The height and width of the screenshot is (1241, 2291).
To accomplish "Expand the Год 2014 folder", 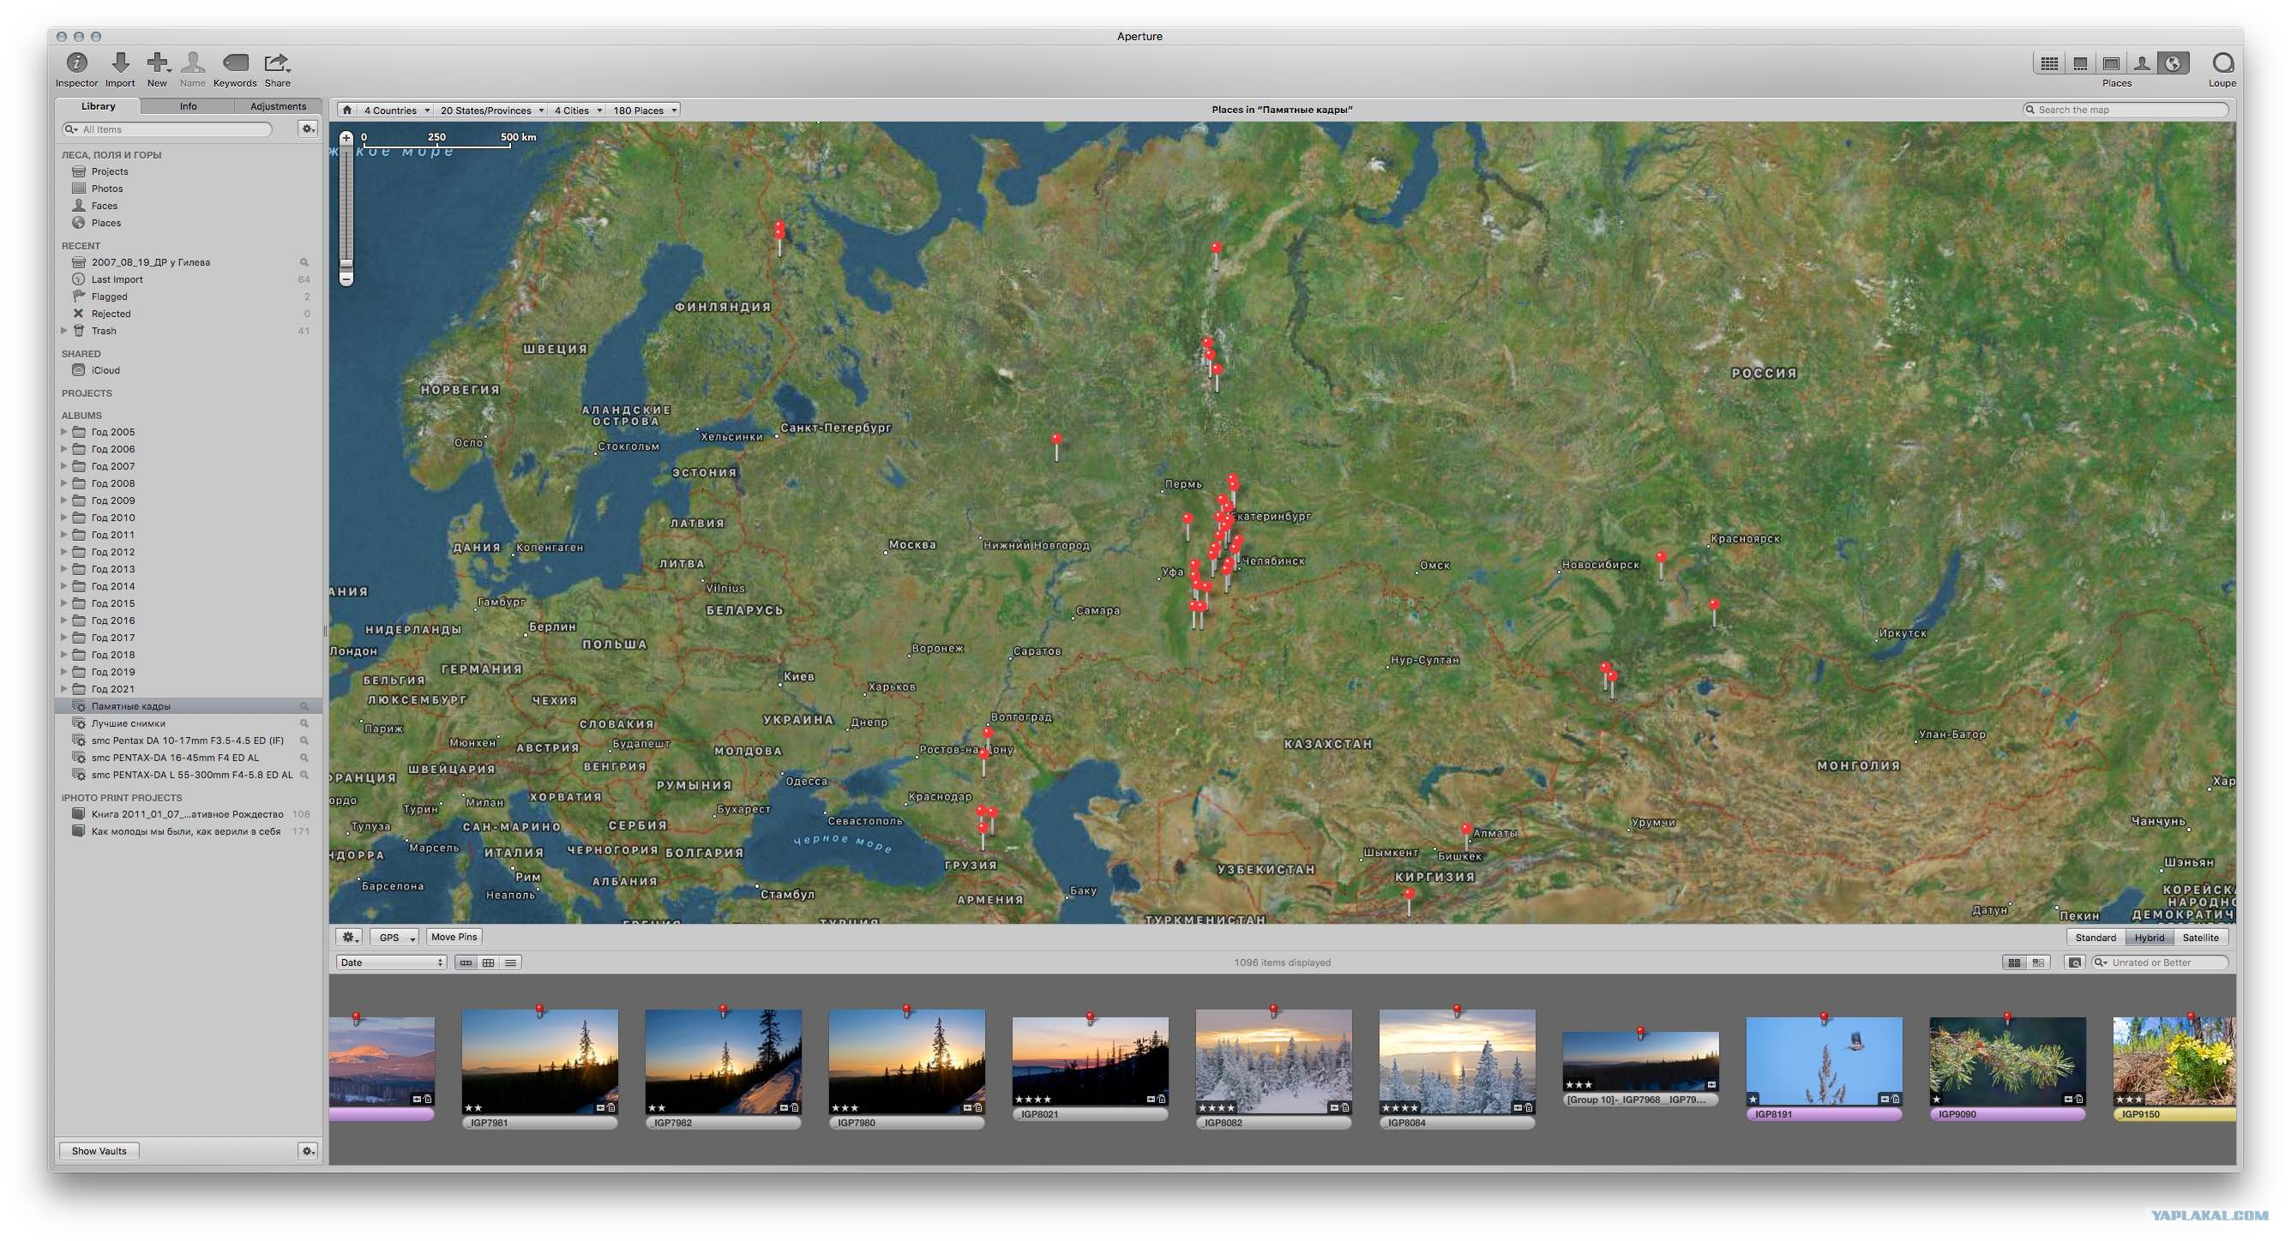I will point(64,587).
